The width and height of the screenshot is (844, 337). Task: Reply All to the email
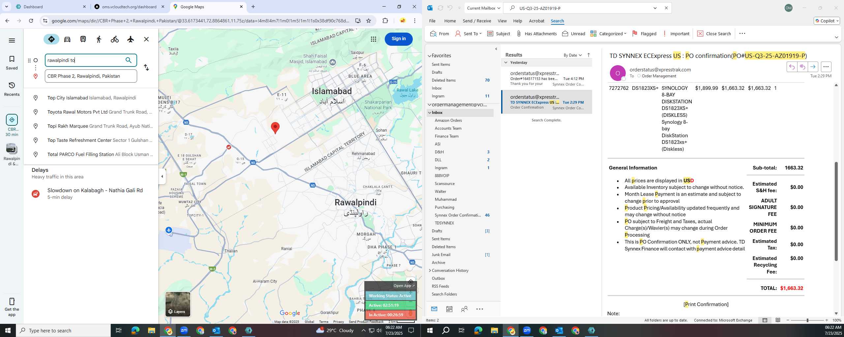pos(802,67)
